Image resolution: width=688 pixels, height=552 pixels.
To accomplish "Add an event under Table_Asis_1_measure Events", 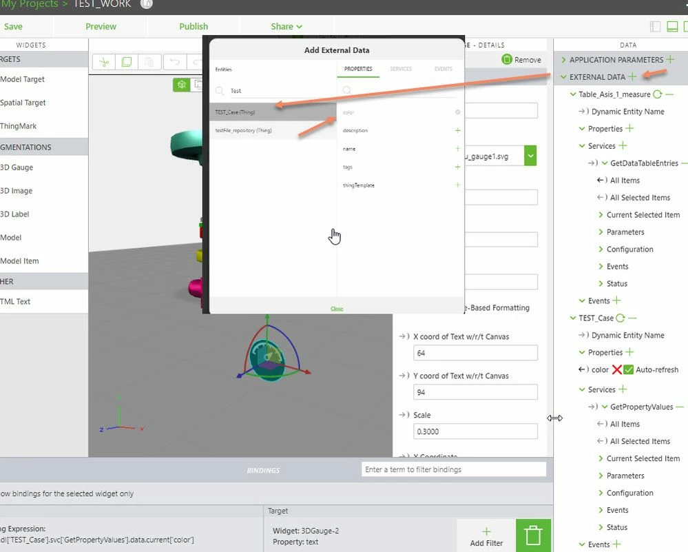I will 616,300.
